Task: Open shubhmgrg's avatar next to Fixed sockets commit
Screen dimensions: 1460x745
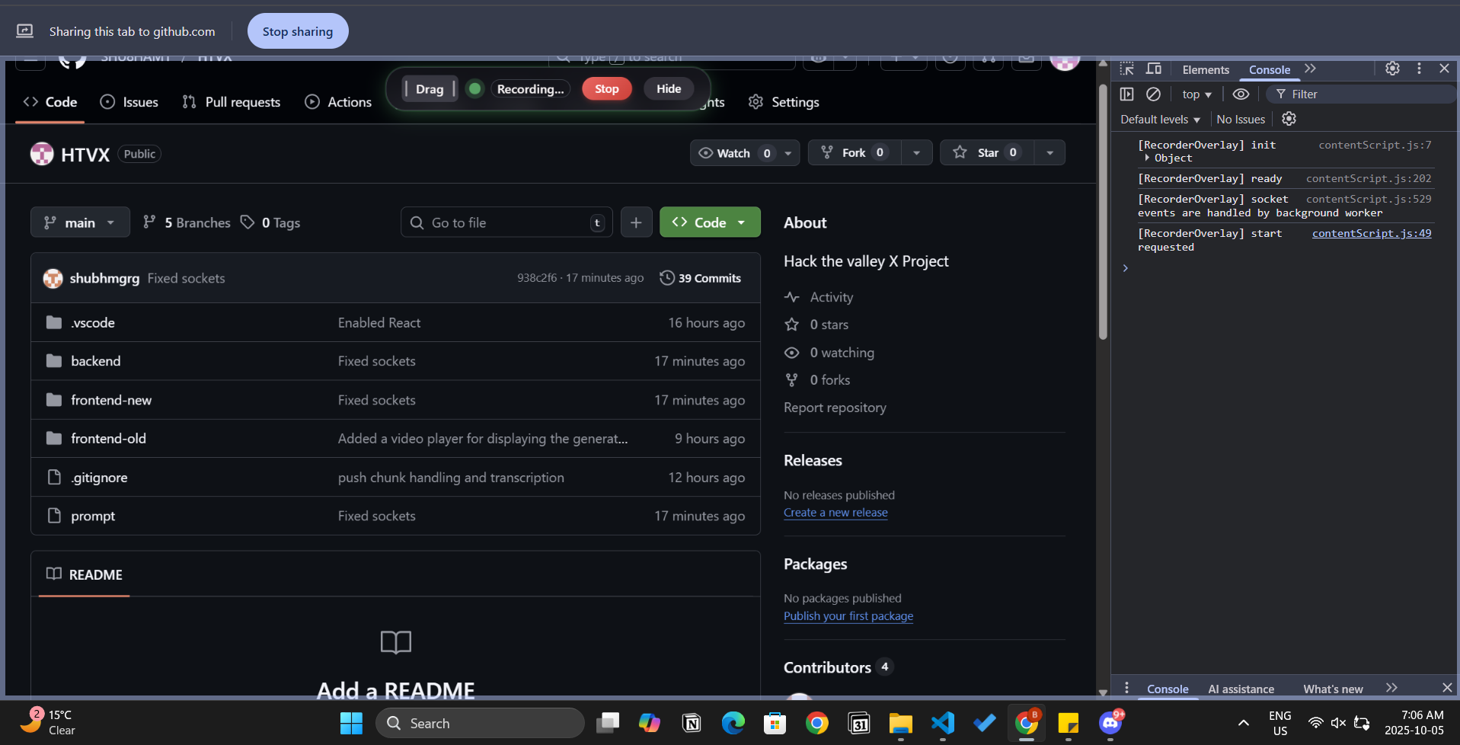Action: click(53, 279)
